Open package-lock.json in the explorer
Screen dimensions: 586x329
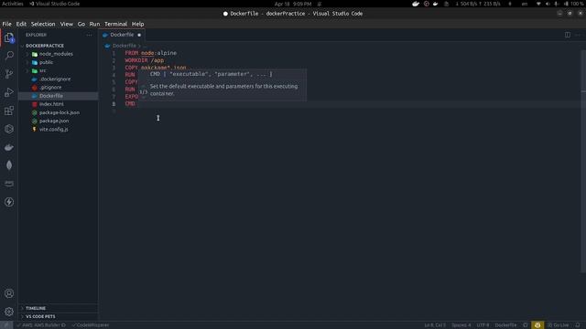[x=59, y=112]
